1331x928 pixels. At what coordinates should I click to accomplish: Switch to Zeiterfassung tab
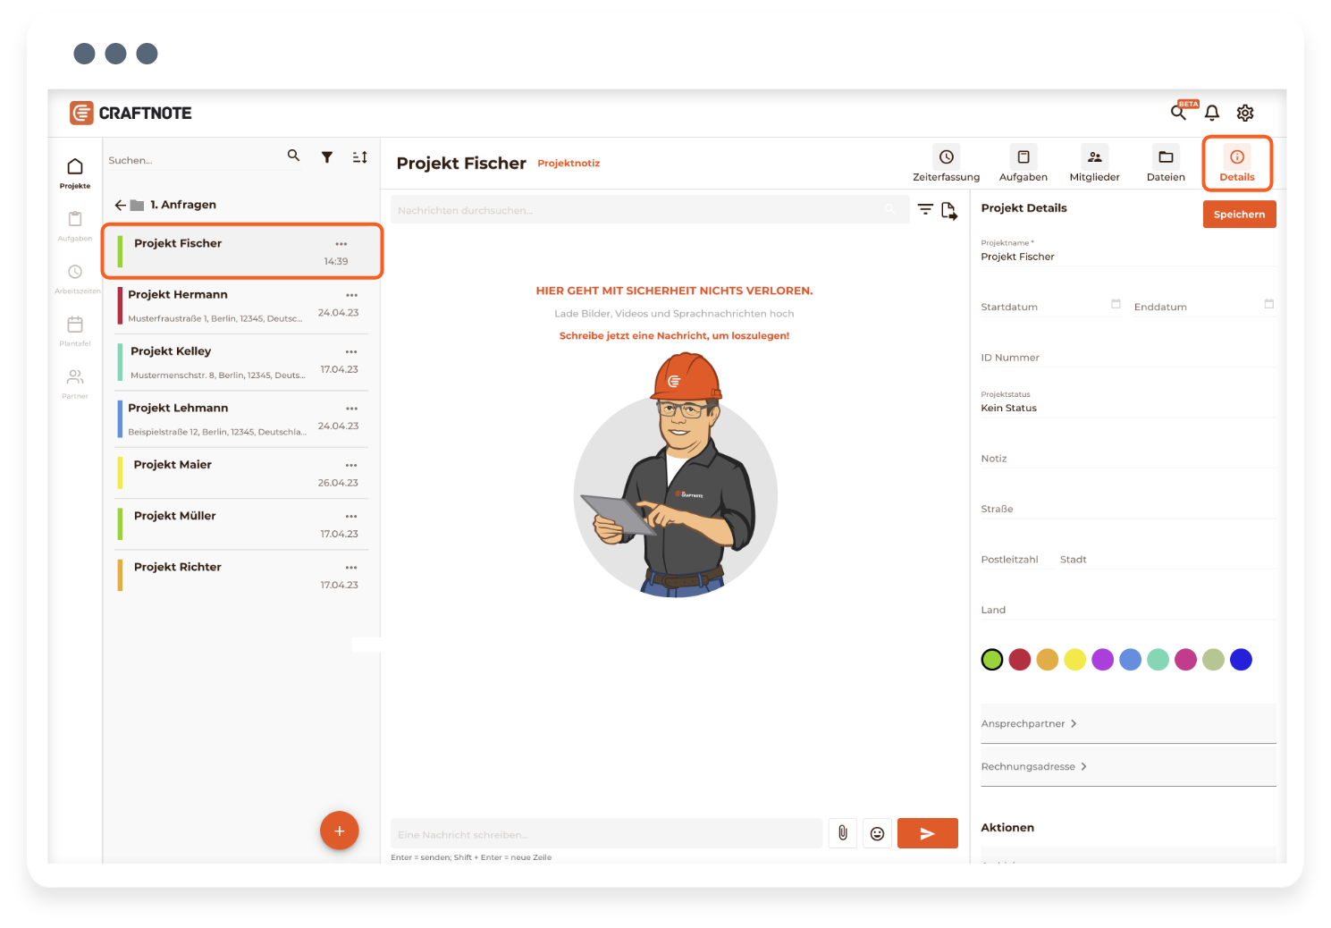[947, 164]
